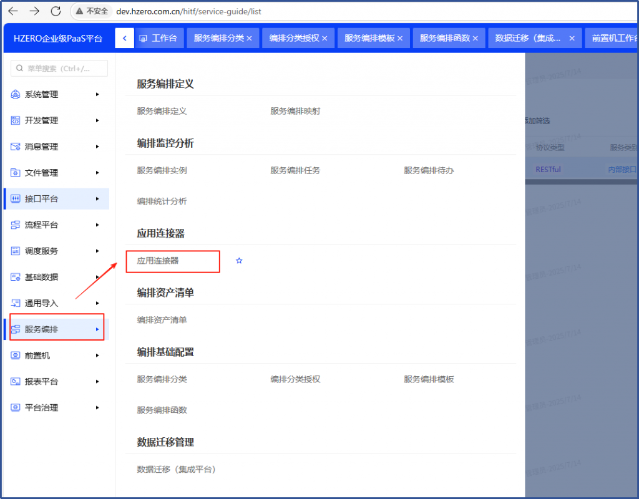Click the 调度服务 icon in sidebar
Viewport: 639px width, 499px height.
16,251
